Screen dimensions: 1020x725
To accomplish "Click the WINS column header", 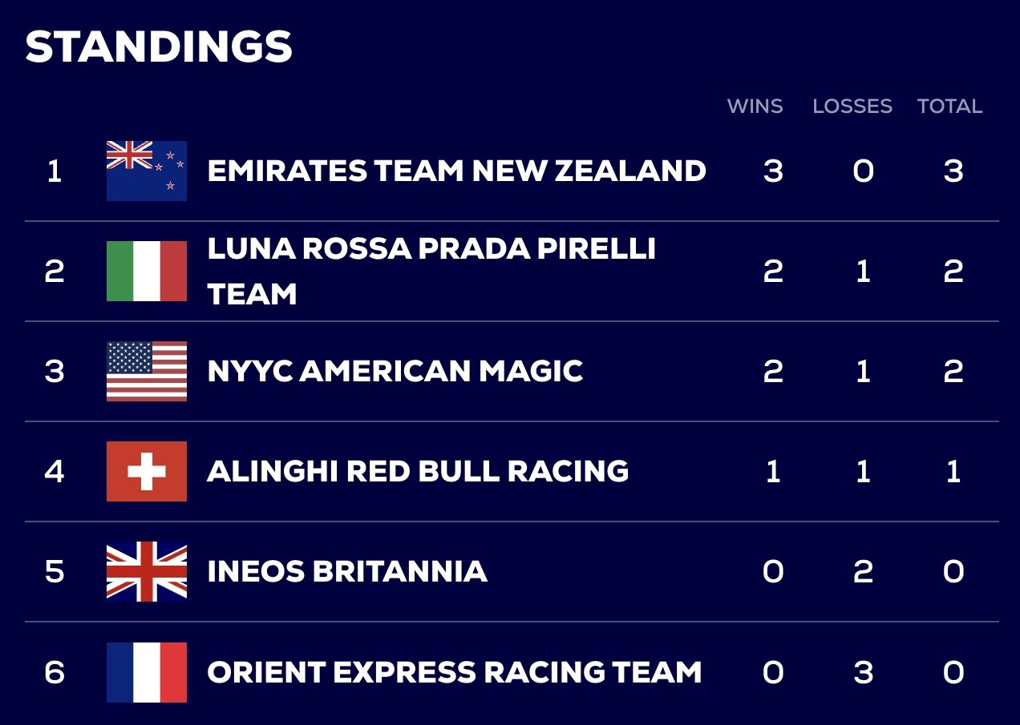I will coord(755,107).
